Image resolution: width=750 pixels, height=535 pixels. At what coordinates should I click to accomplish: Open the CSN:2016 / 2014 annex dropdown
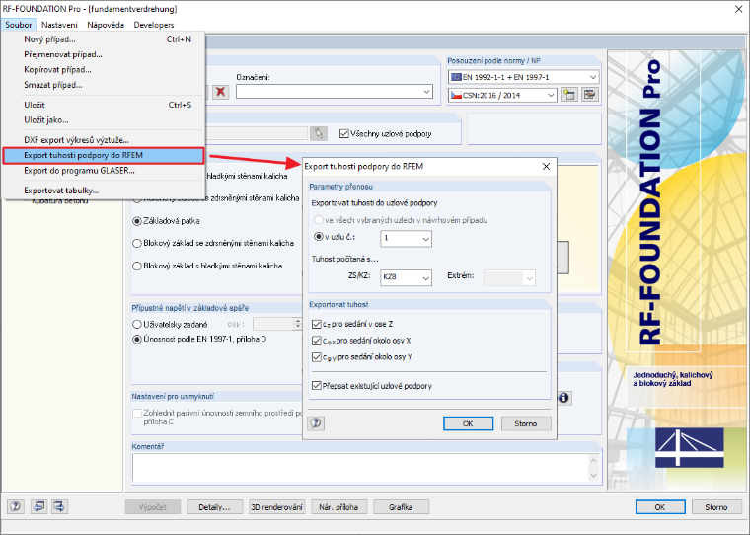(x=502, y=95)
